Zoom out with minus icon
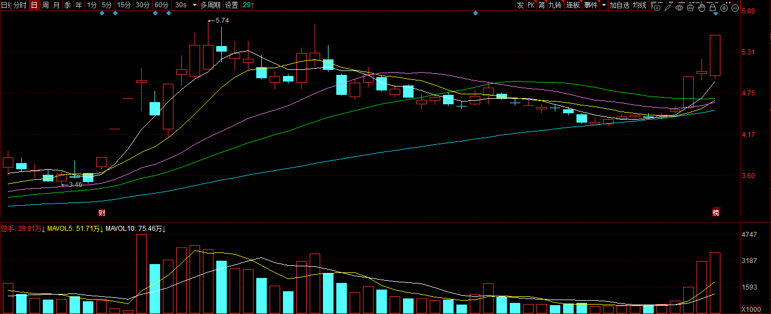This screenshot has width=771, height=314. 735,8
